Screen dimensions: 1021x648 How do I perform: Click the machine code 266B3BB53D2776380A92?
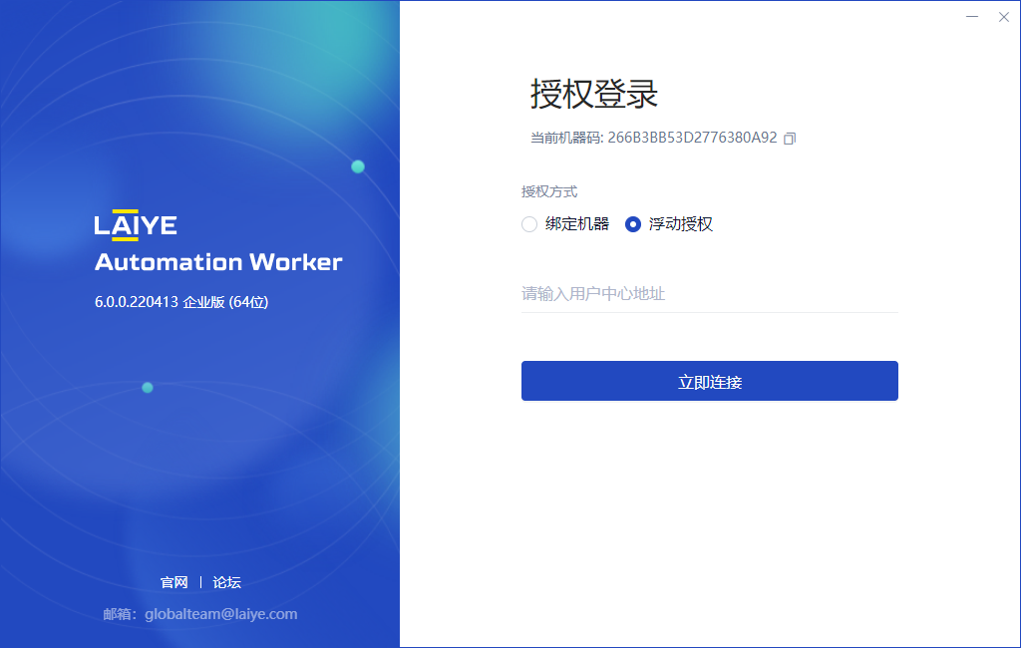click(x=692, y=138)
